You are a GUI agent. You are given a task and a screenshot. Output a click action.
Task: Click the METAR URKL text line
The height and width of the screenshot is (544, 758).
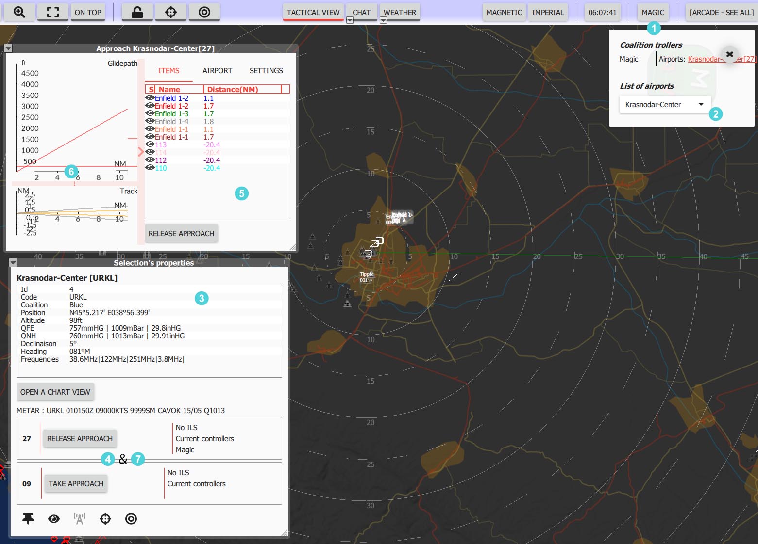120,411
